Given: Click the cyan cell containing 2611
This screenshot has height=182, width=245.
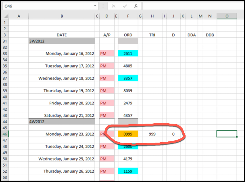Looking at the screenshot, I should tap(128, 53).
